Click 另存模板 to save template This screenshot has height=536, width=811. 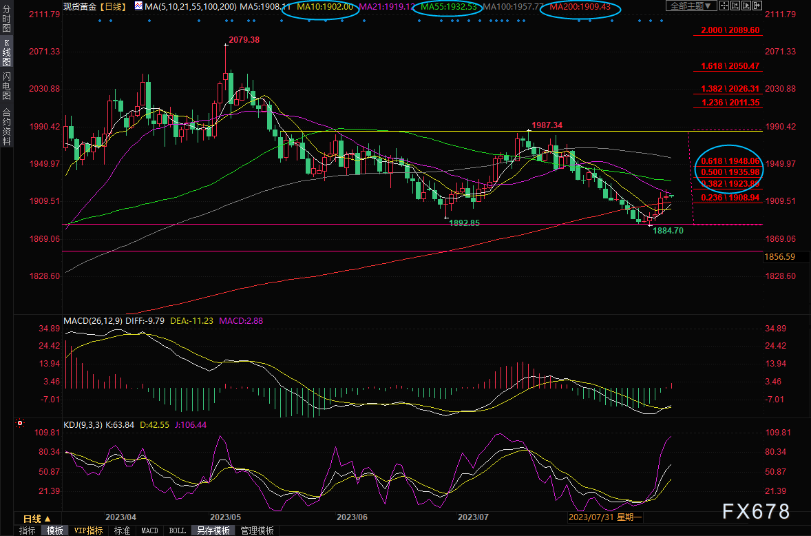coord(213,530)
